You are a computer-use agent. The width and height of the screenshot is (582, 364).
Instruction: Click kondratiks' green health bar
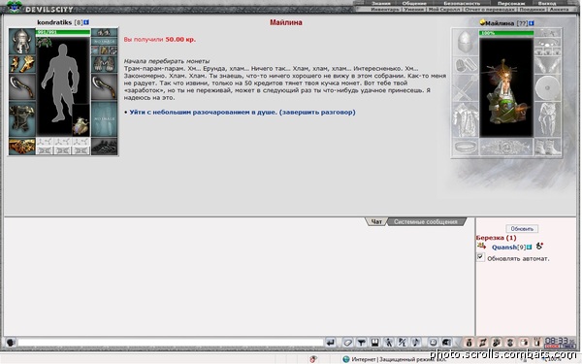point(63,32)
